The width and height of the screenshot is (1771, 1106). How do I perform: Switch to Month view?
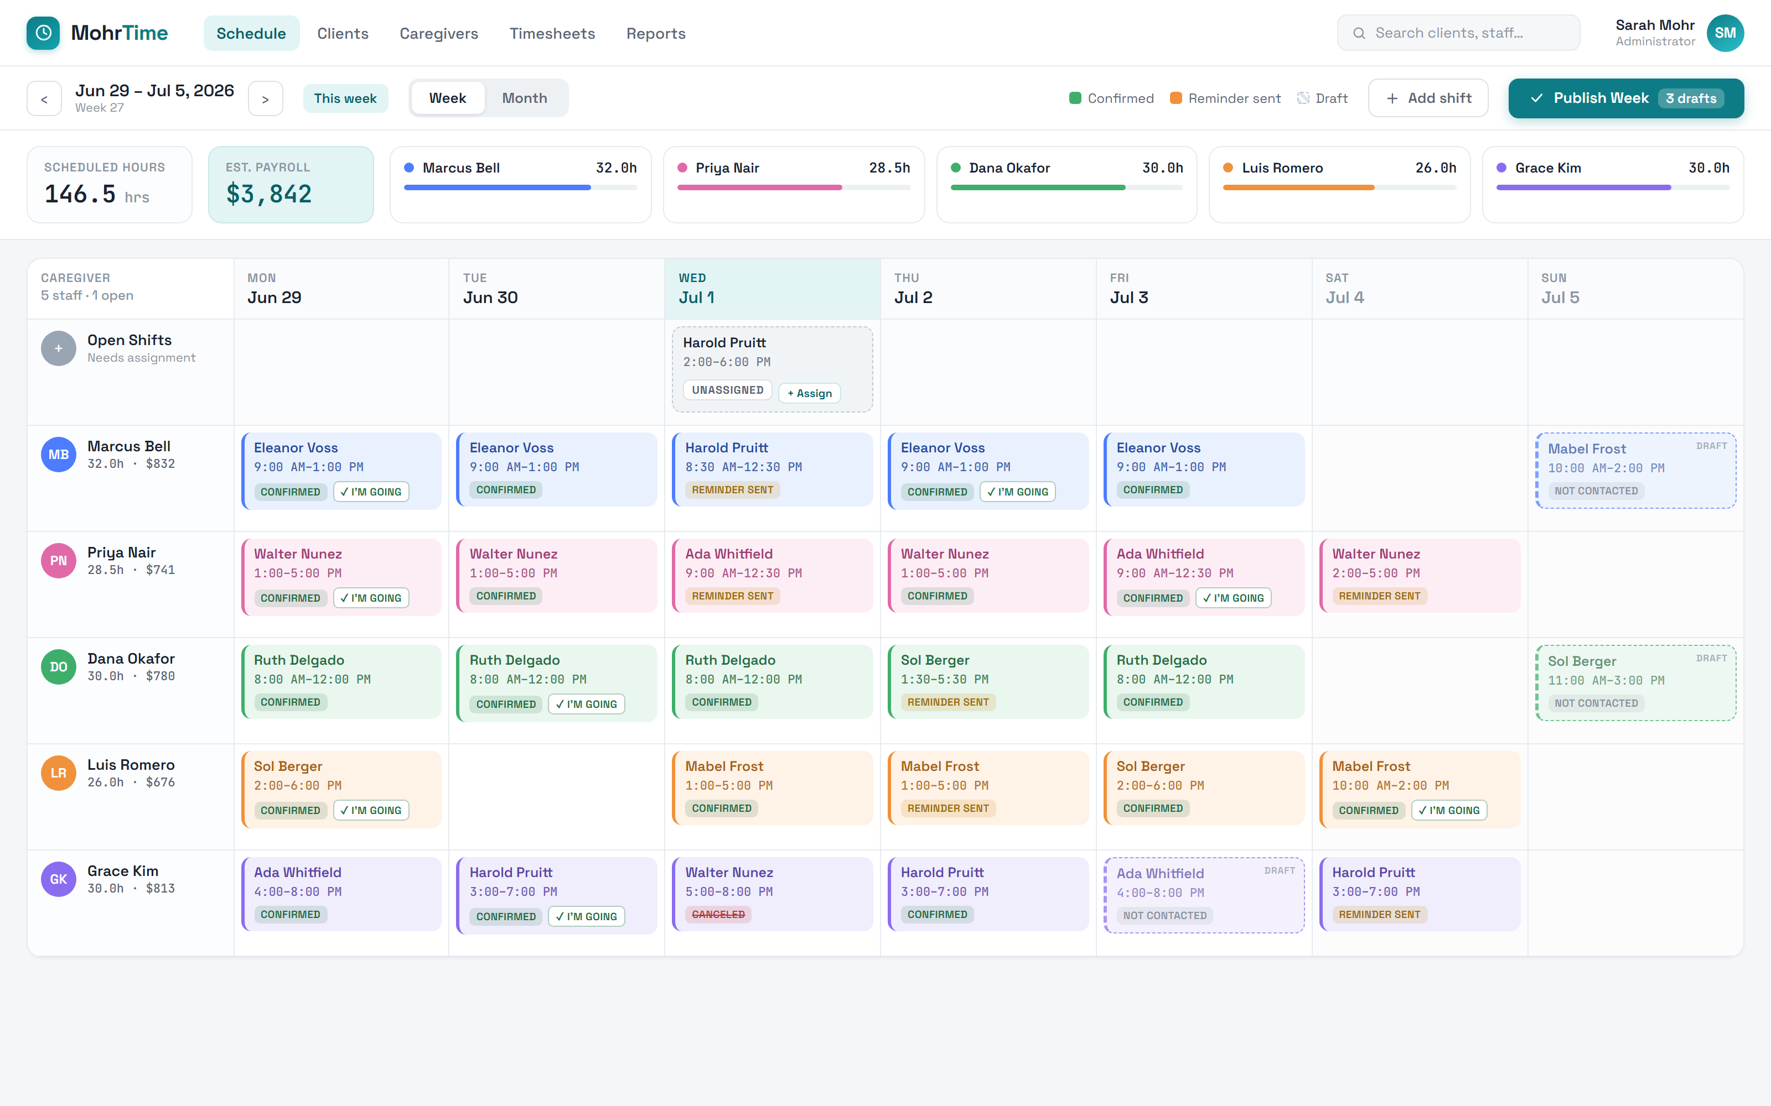[525, 98]
